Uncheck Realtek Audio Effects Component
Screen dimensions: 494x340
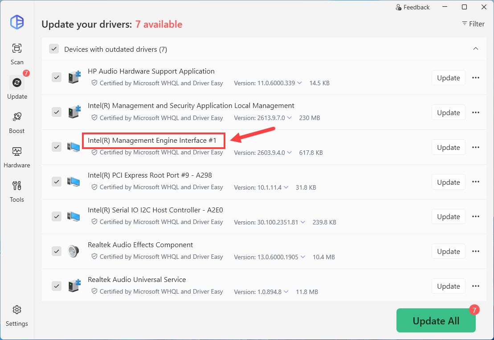(x=57, y=251)
